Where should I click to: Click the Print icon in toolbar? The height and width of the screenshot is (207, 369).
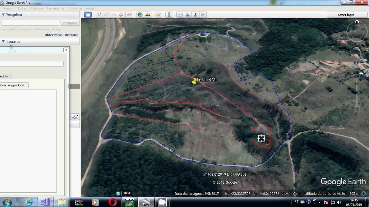[x=188, y=15]
